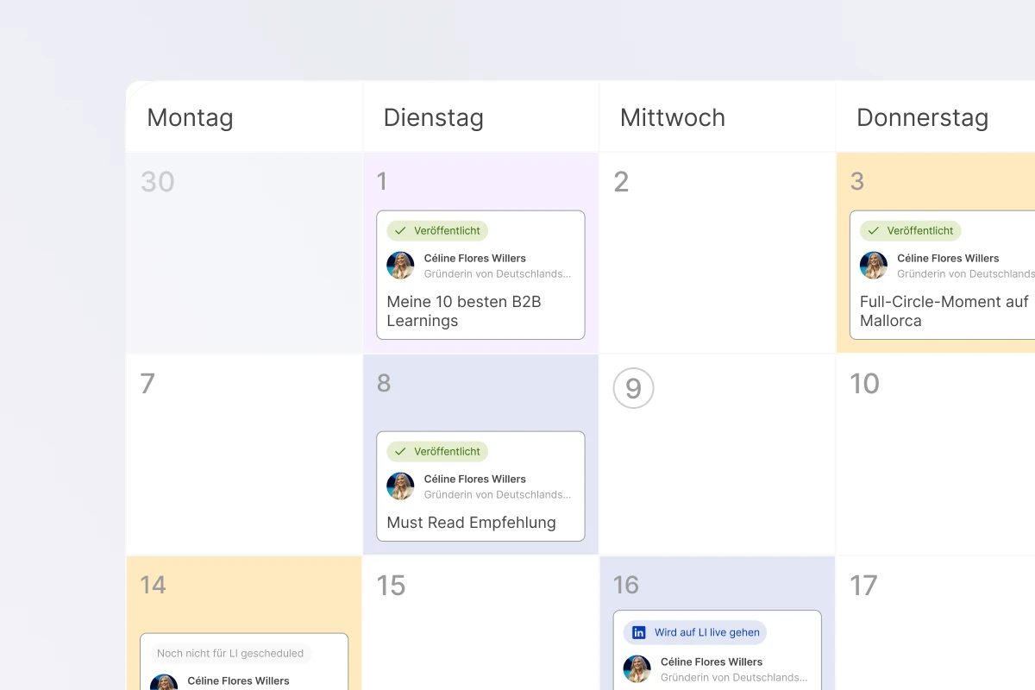Screen dimensions: 1035x690
Task: Click Céline Flores Willers name on day 1
Action: pyautogui.click(x=474, y=258)
